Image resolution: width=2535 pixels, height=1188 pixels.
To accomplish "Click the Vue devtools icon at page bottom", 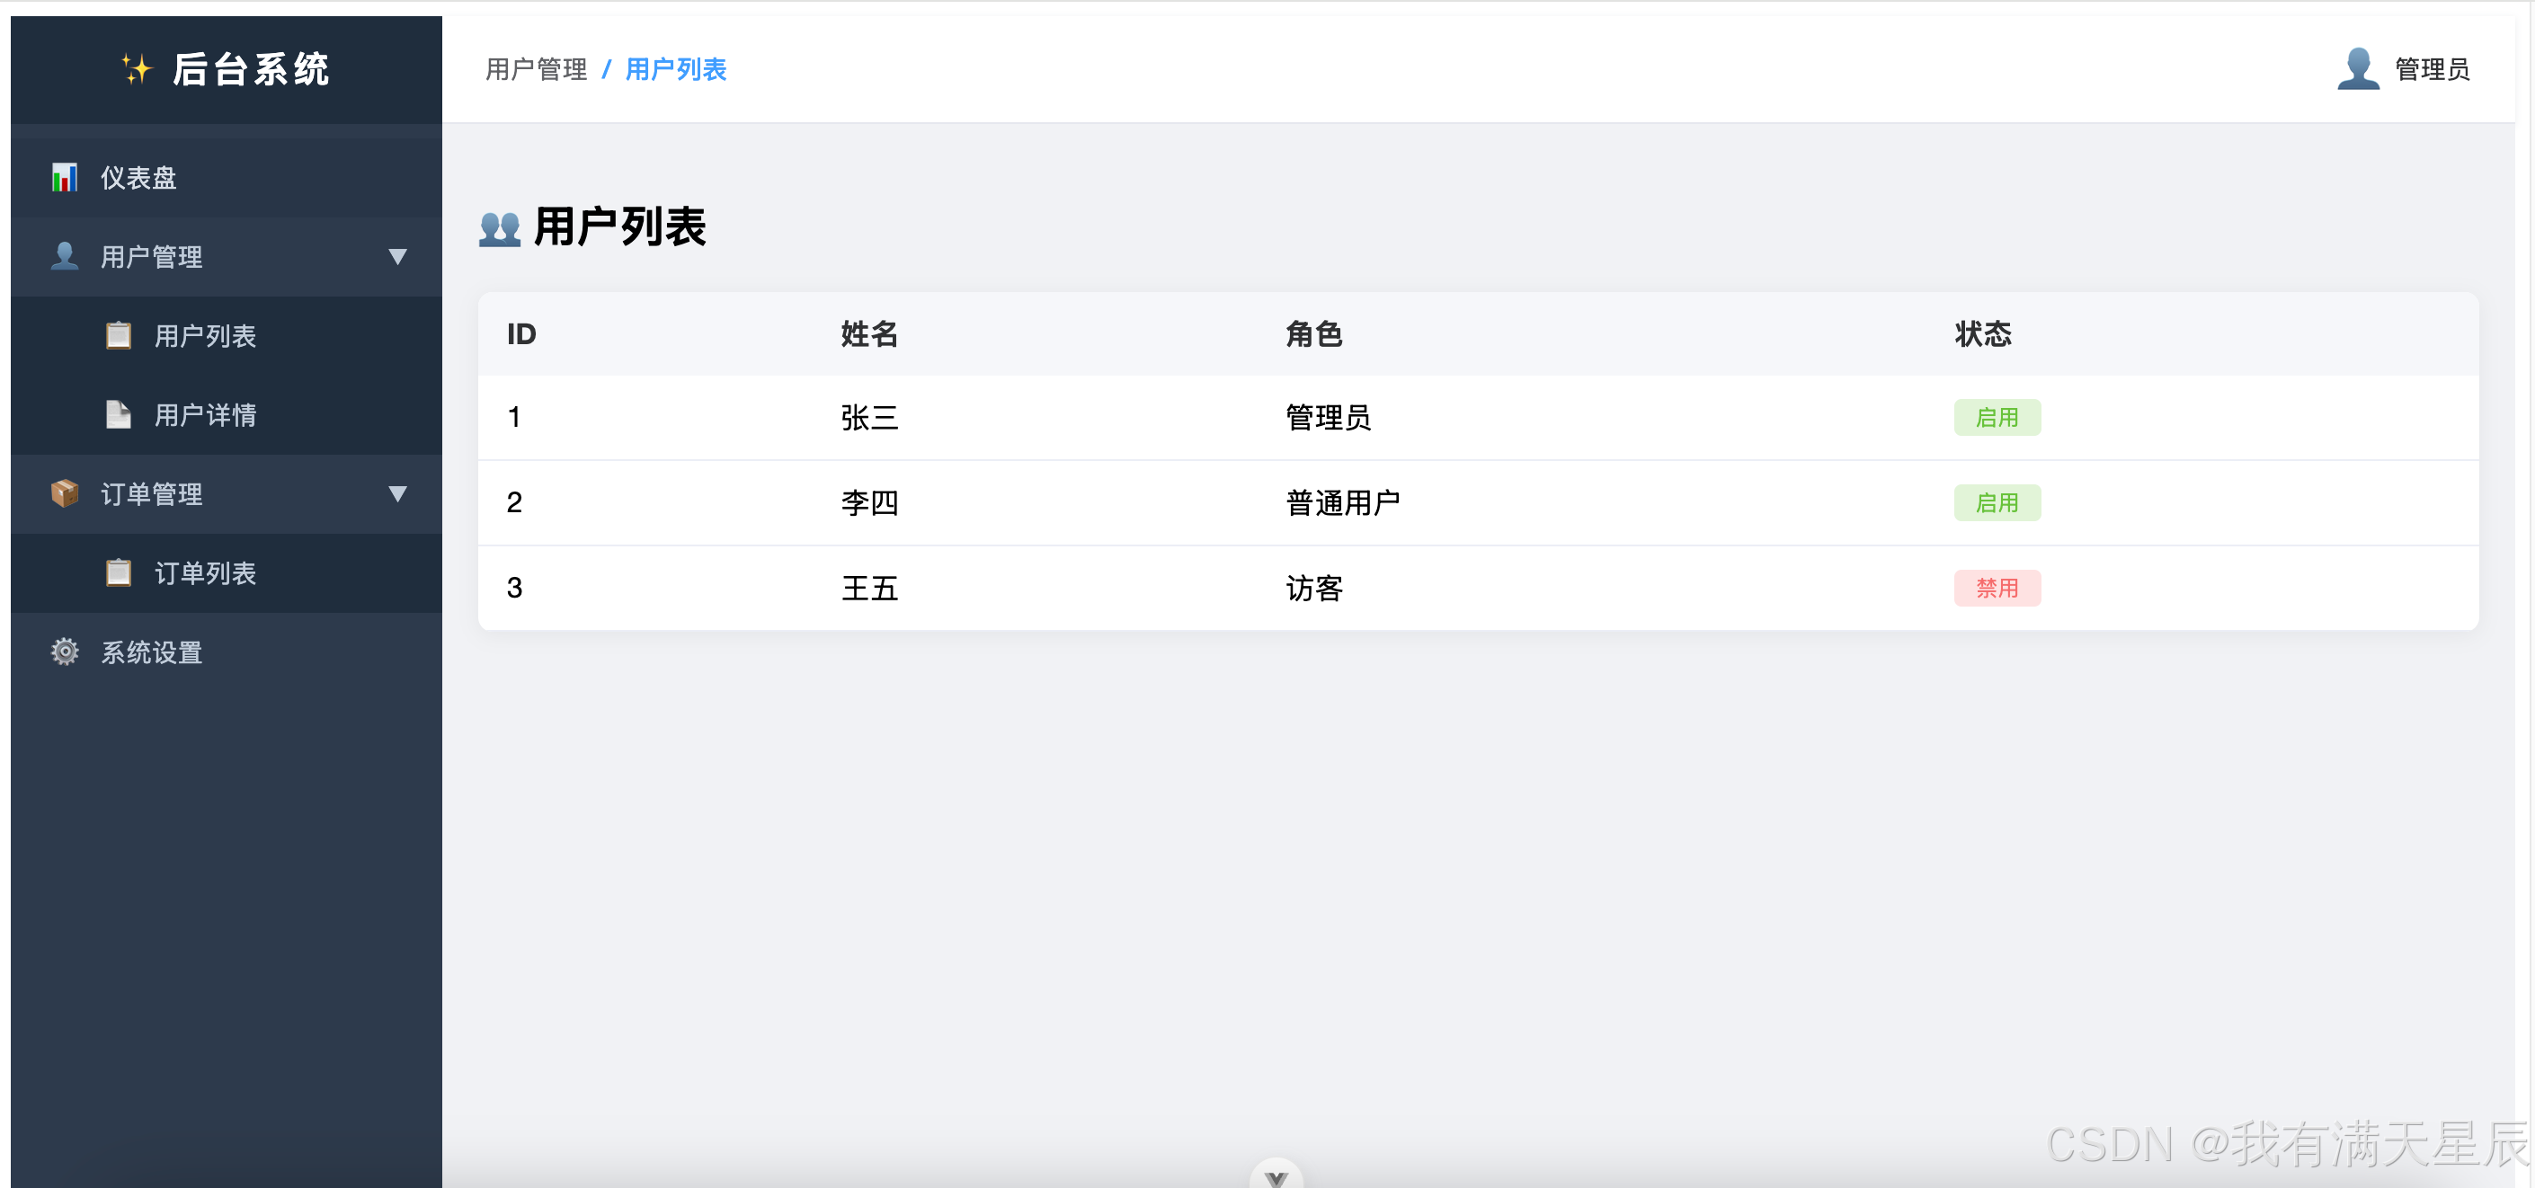I will pos(1276,1175).
